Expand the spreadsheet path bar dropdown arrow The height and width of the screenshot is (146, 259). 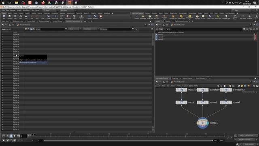point(145,25)
